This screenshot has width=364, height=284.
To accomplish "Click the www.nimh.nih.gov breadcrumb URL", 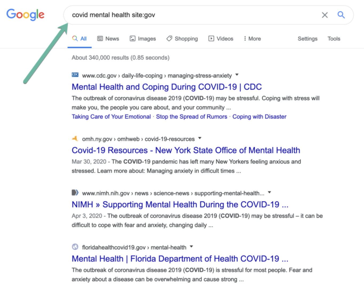I will 173,193.
